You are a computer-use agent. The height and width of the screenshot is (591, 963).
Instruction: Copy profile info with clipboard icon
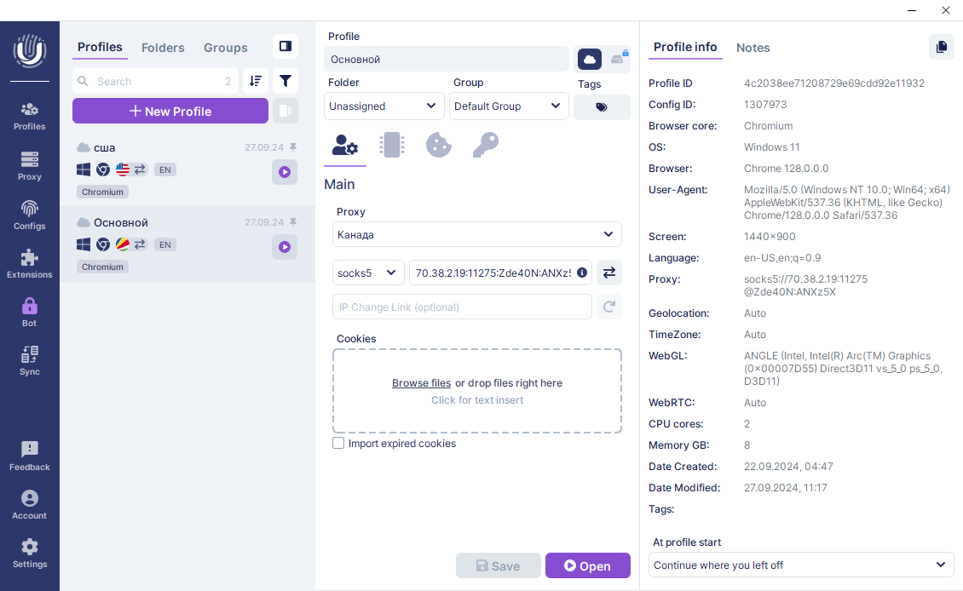(941, 47)
